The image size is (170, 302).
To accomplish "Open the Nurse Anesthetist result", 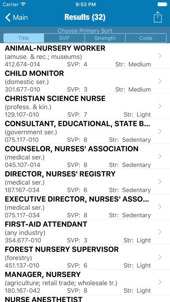I will 85,298.
